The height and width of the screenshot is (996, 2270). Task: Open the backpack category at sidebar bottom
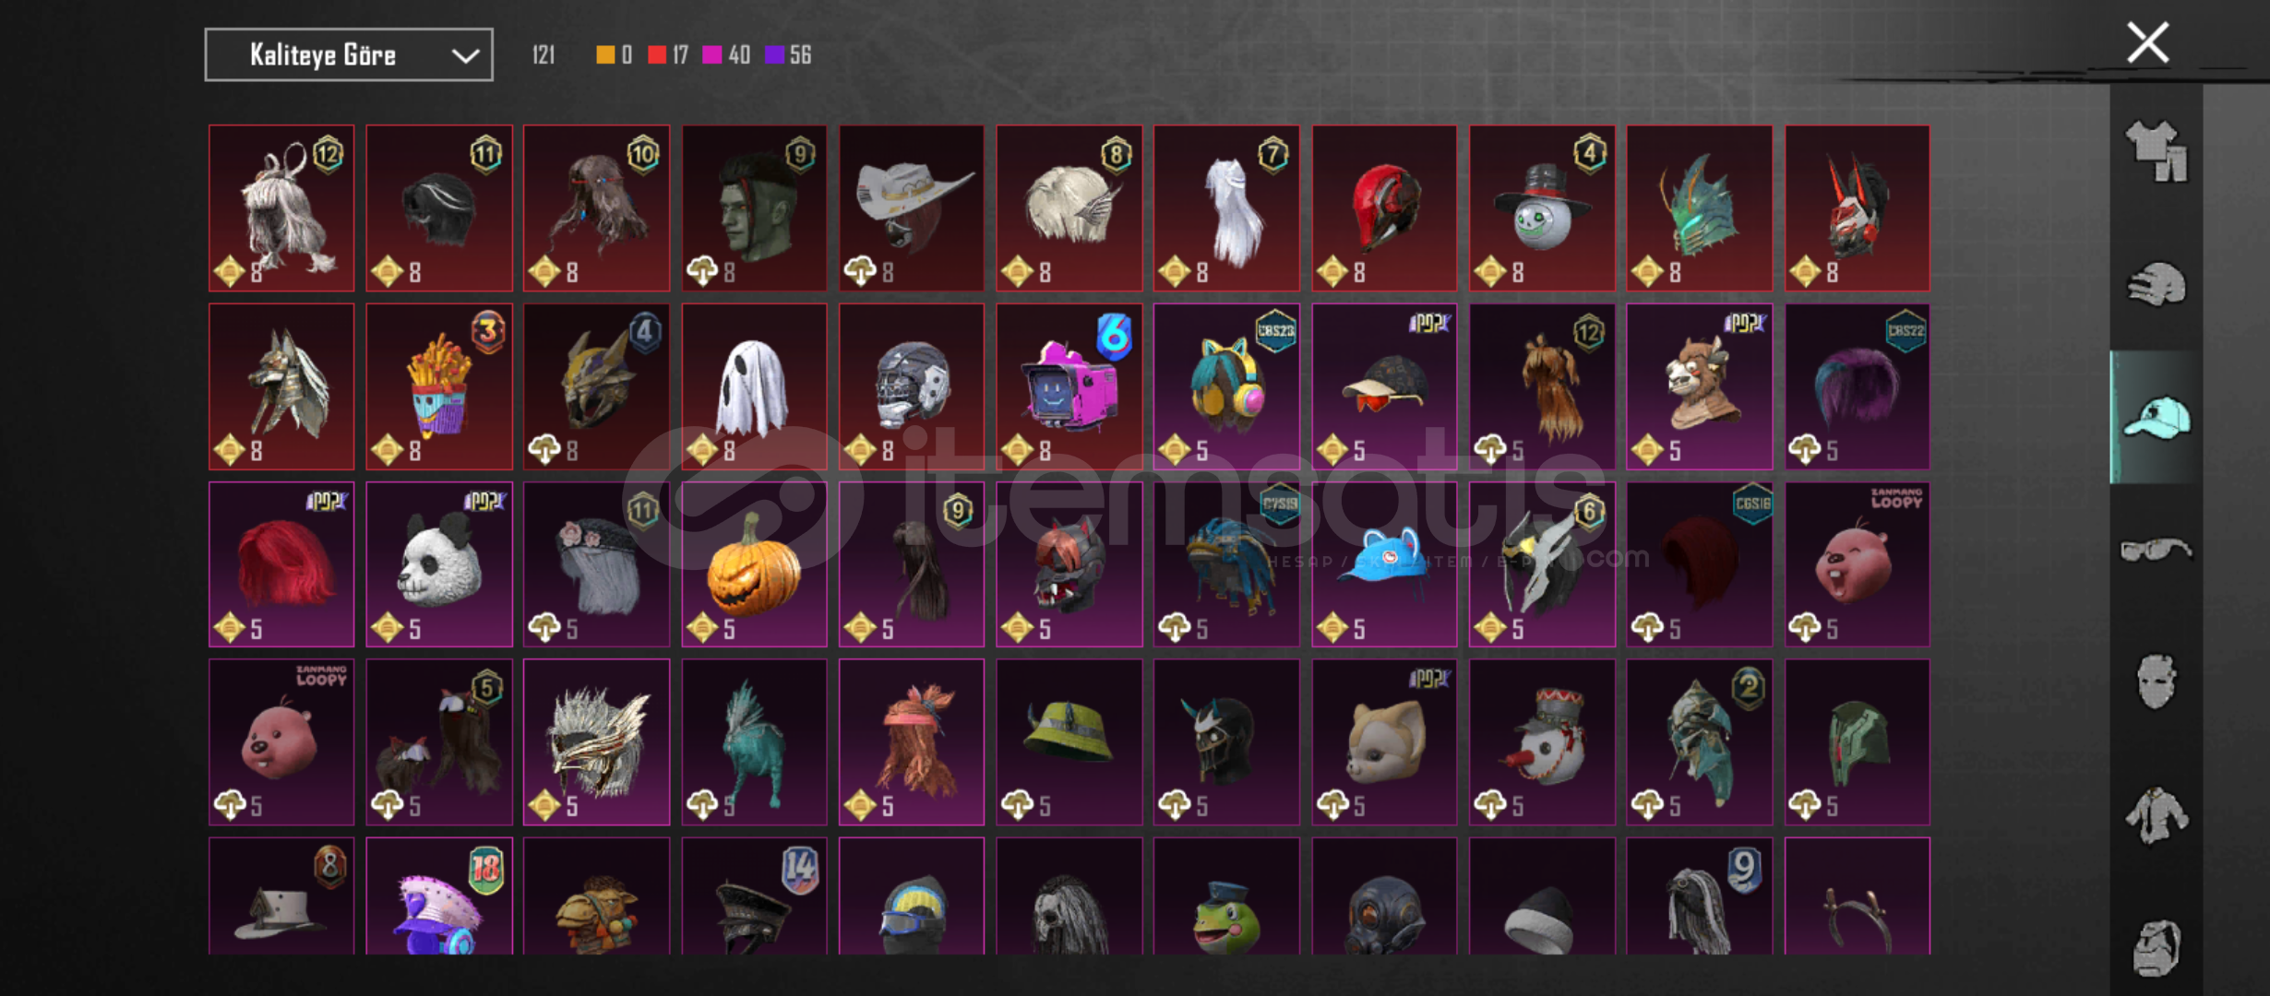(2156, 947)
